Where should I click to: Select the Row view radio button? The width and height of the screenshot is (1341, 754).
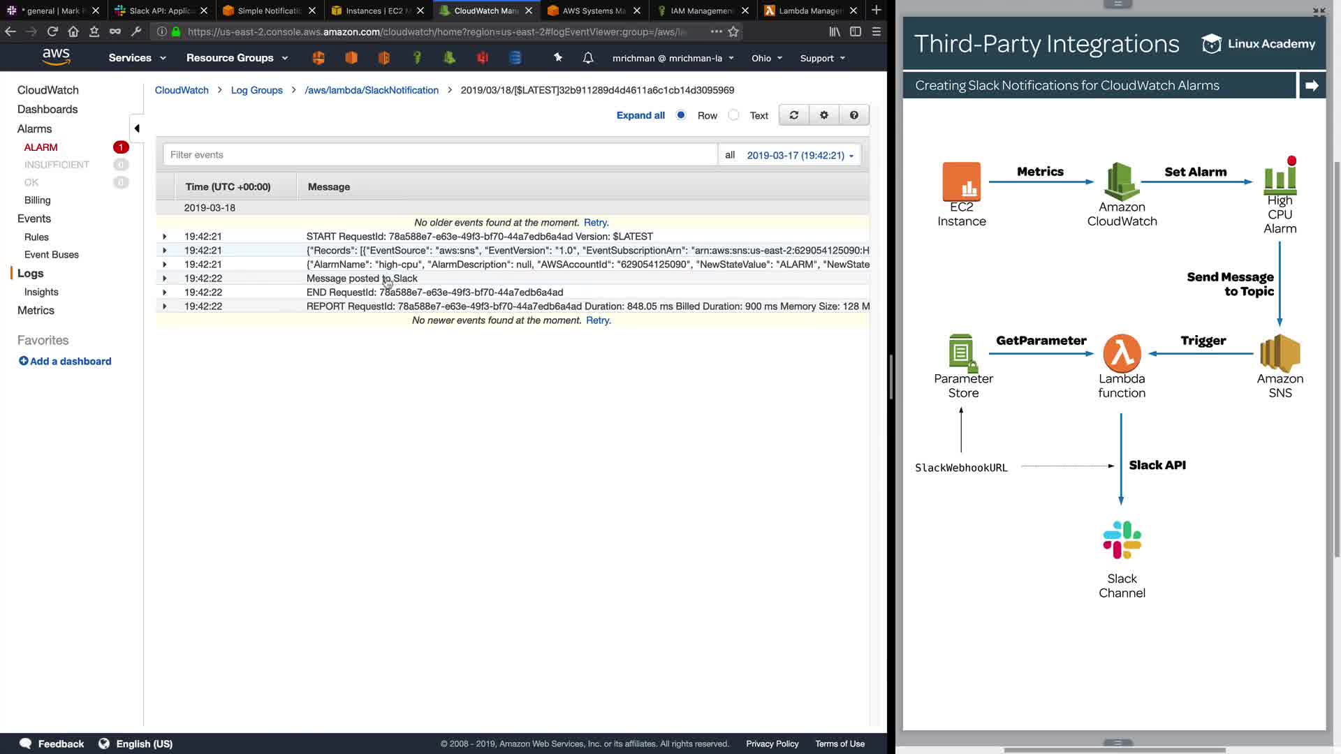[681, 115]
